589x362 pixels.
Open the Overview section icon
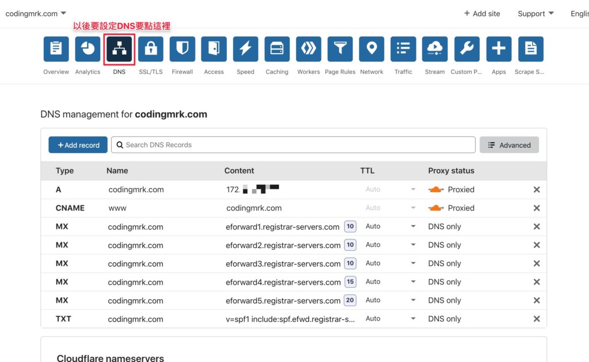pyautogui.click(x=56, y=49)
